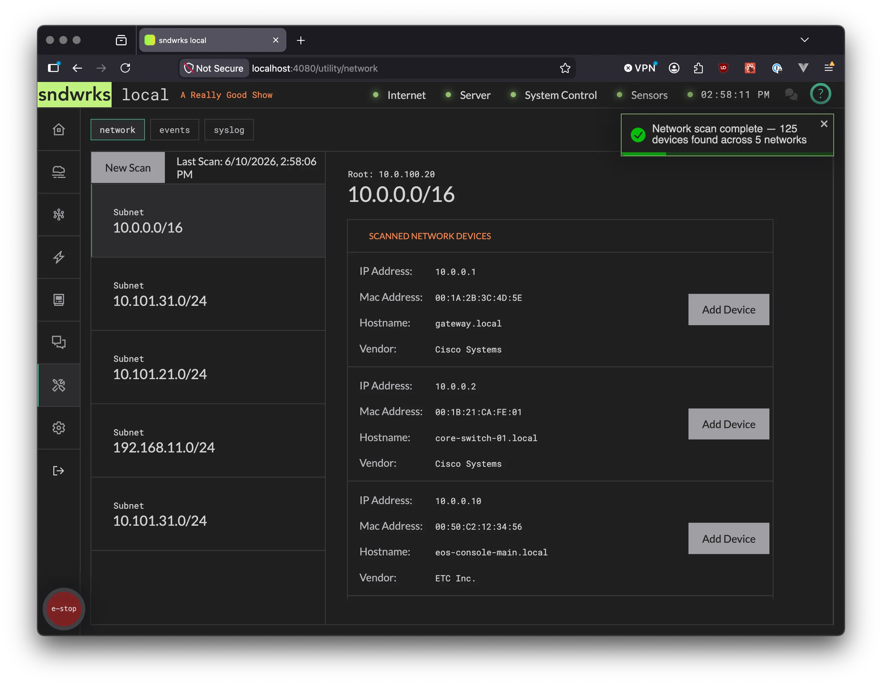The height and width of the screenshot is (685, 882).
Task: Select subnet 192.168.11.0/24
Action: (x=209, y=441)
